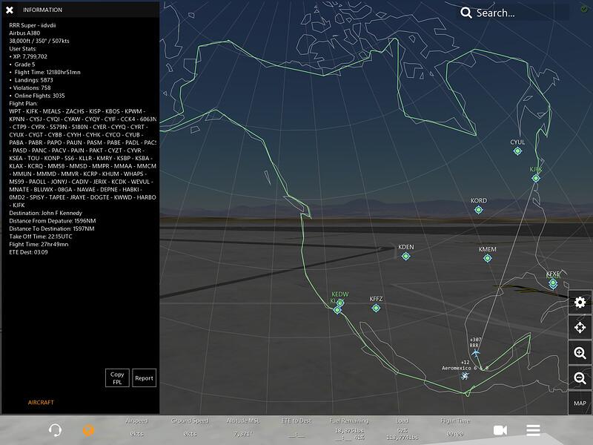Click ETE to Dest readout

296,427
